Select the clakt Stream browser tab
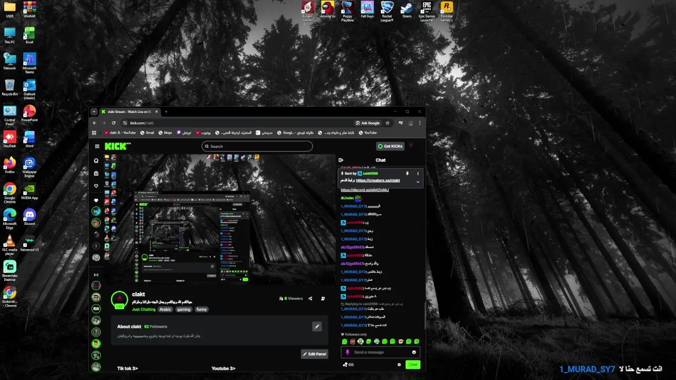The height and width of the screenshot is (380, 676). pyautogui.click(x=129, y=111)
